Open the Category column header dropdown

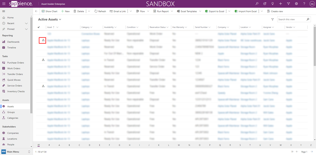coord(87,27)
